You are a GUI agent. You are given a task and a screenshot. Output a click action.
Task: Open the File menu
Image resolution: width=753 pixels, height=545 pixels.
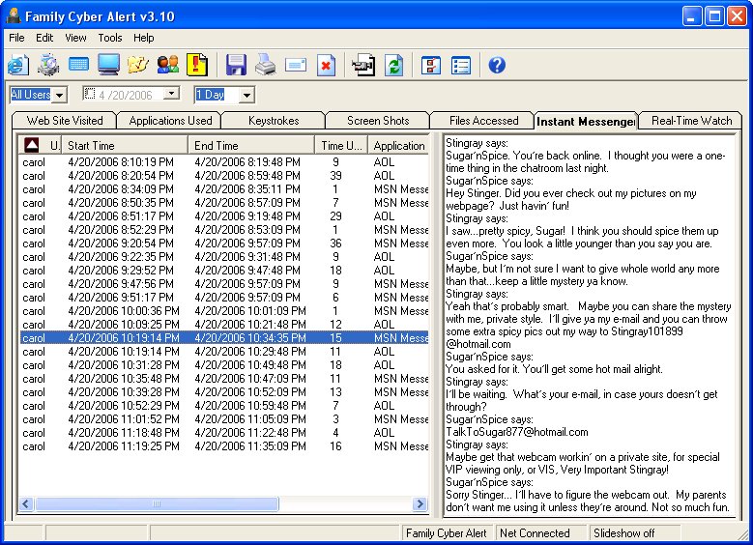coord(16,38)
